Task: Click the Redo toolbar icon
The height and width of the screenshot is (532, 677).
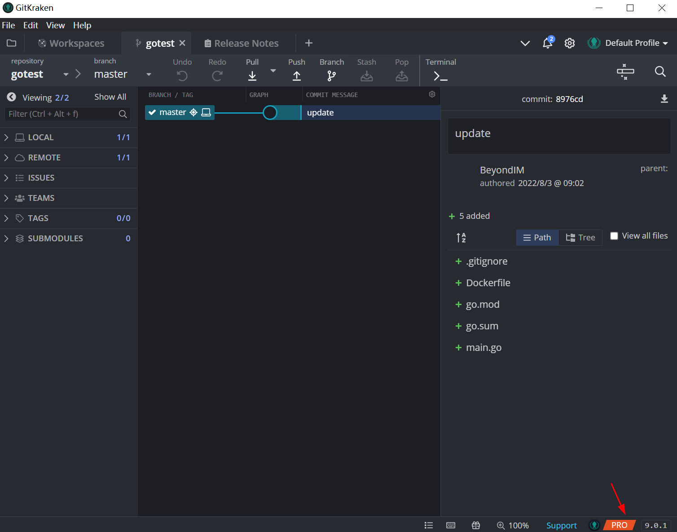Action: click(x=217, y=76)
